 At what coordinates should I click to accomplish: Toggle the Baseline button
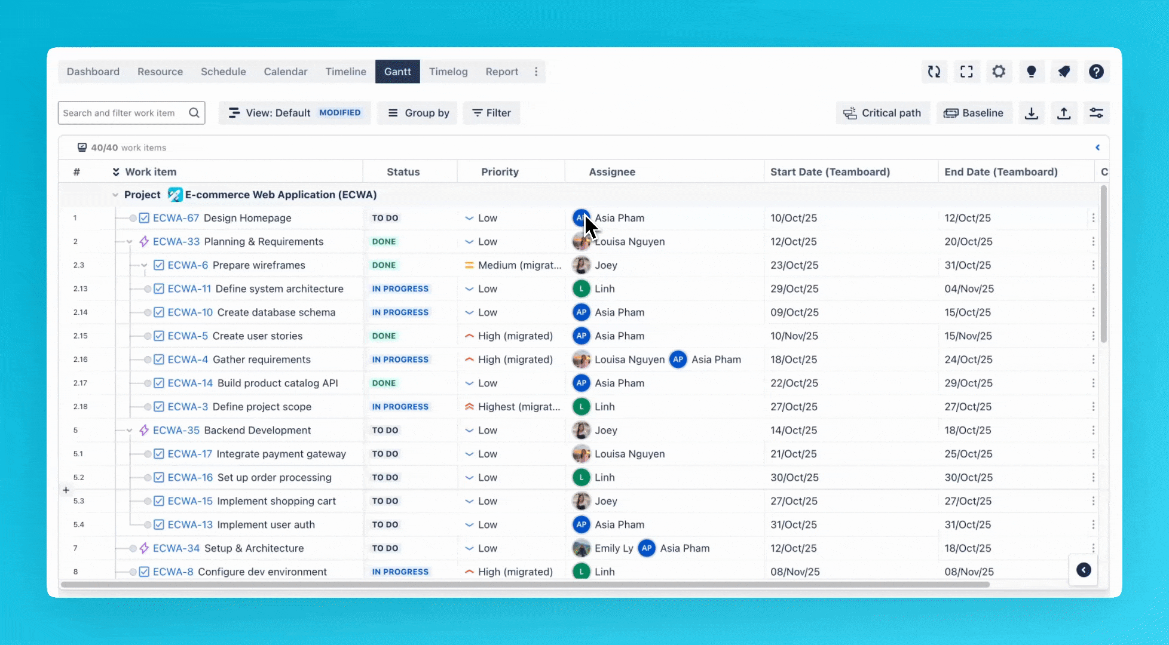[x=974, y=113]
